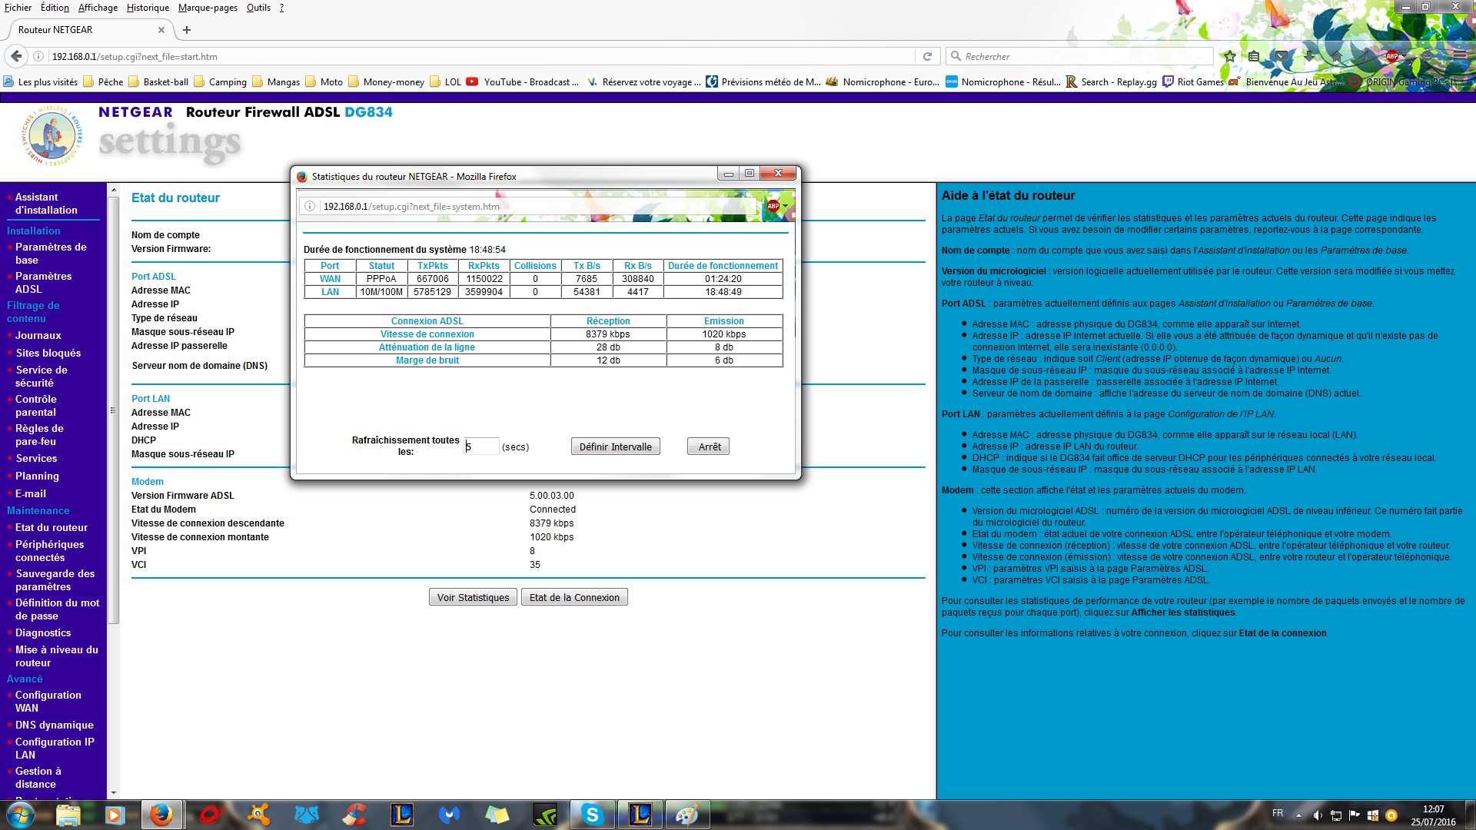Open the LOL bookmarks folder
Screen dimensions: 1476x830
pyautogui.click(x=446, y=82)
